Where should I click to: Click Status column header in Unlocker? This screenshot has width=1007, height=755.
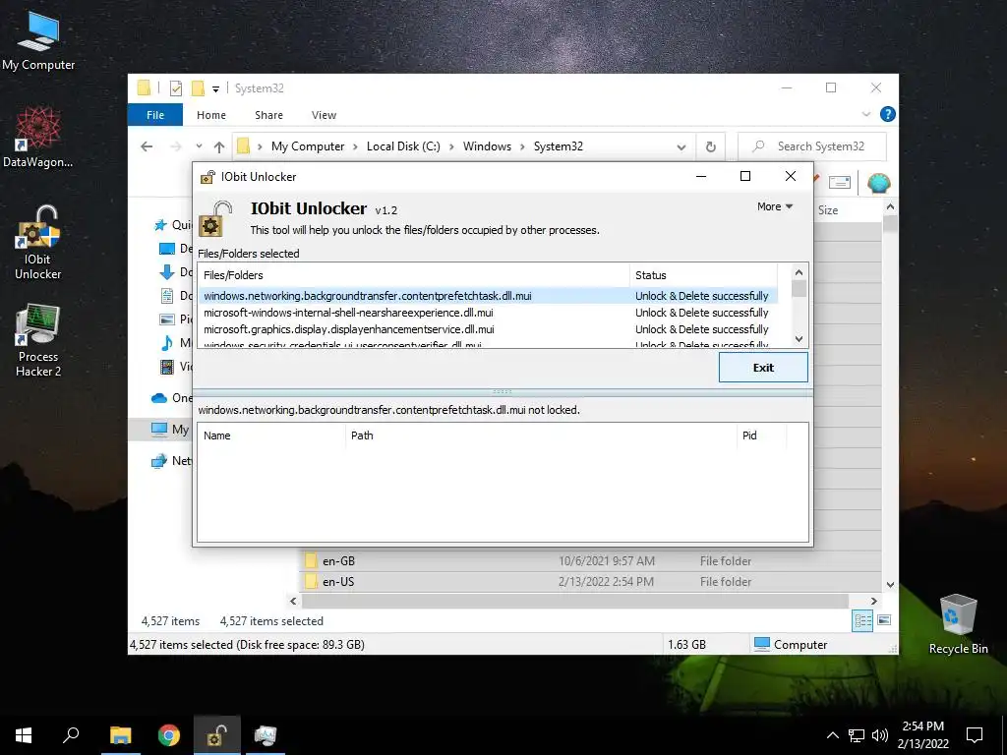[703, 275]
